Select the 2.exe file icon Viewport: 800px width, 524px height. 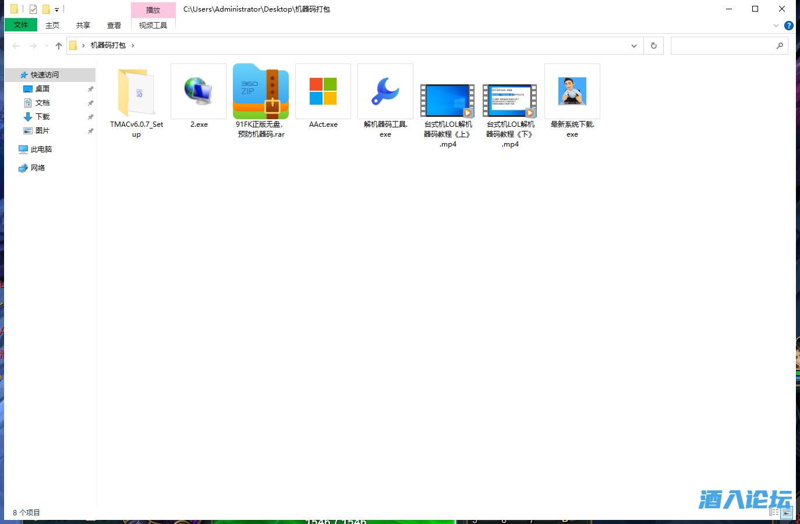[x=199, y=92]
